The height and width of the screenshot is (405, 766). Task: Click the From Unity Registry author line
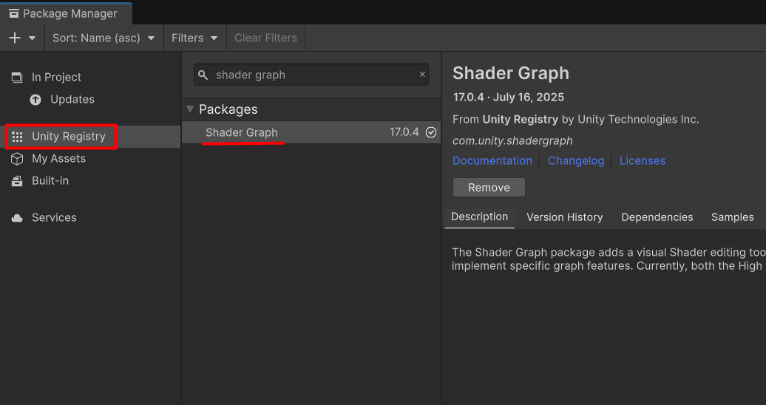tap(575, 119)
